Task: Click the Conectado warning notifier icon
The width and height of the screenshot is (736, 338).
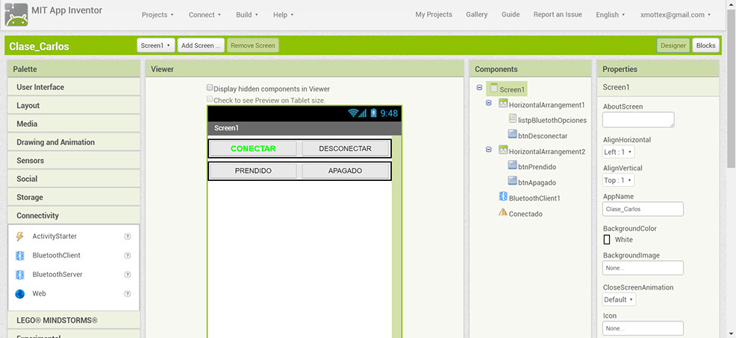Action: [502, 212]
